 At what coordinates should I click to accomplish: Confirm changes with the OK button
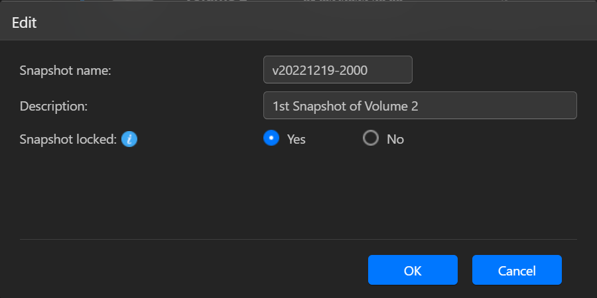413,270
